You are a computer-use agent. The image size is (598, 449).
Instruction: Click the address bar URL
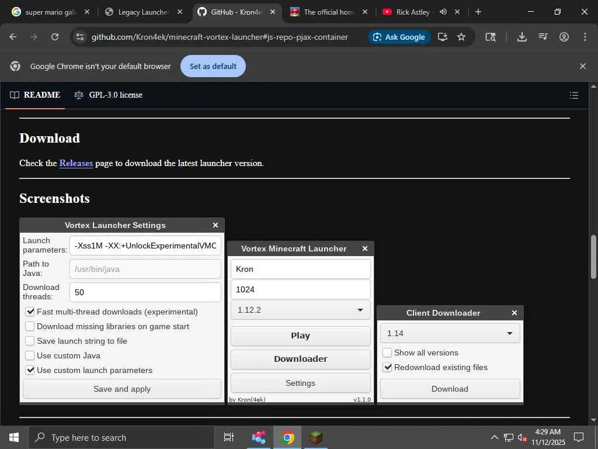click(220, 37)
